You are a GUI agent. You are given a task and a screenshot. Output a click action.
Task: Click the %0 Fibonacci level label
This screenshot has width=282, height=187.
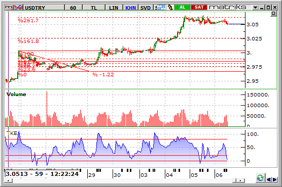(x=22, y=75)
